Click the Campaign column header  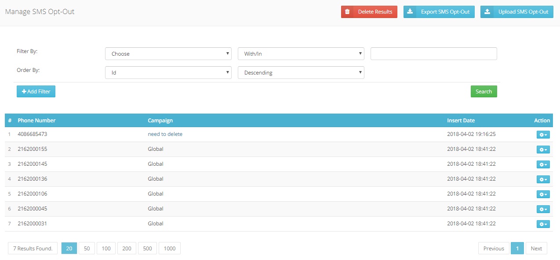pos(160,121)
